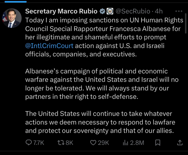Click the 29K likes count
The height and width of the screenshot is (155, 188).
pyautogui.click(x=103, y=143)
